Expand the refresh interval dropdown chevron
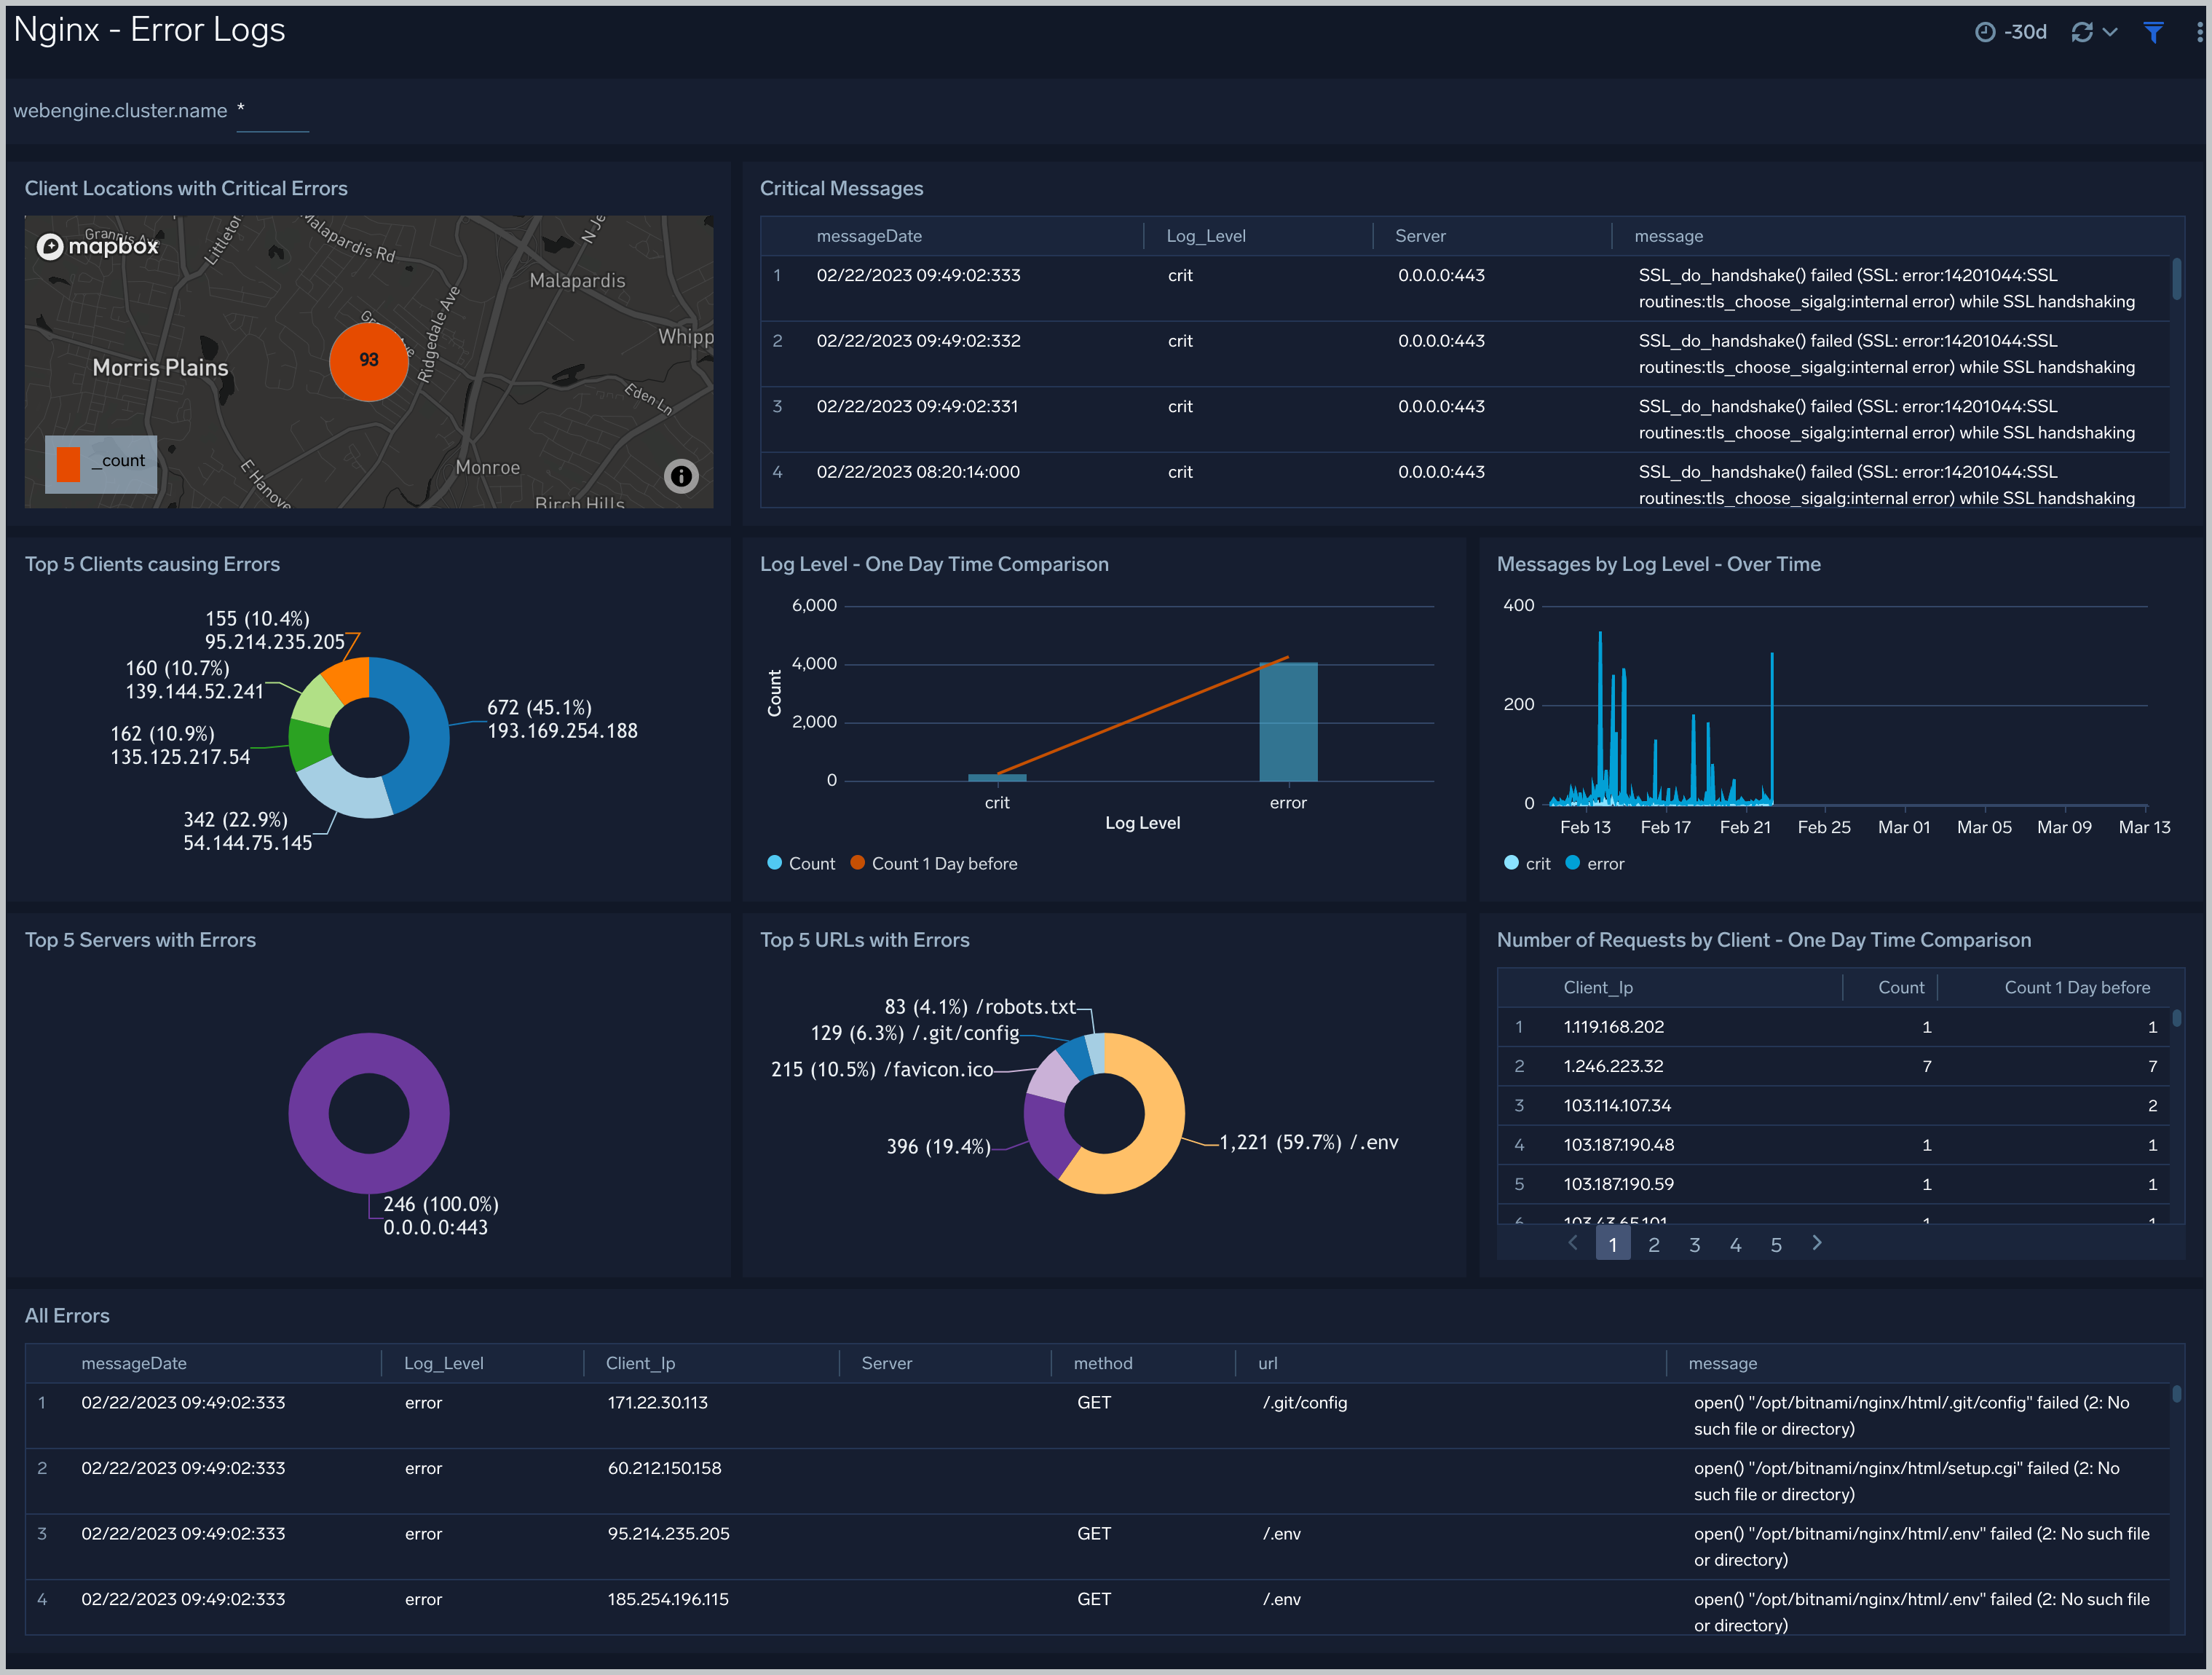 click(x=2110, y=32)
